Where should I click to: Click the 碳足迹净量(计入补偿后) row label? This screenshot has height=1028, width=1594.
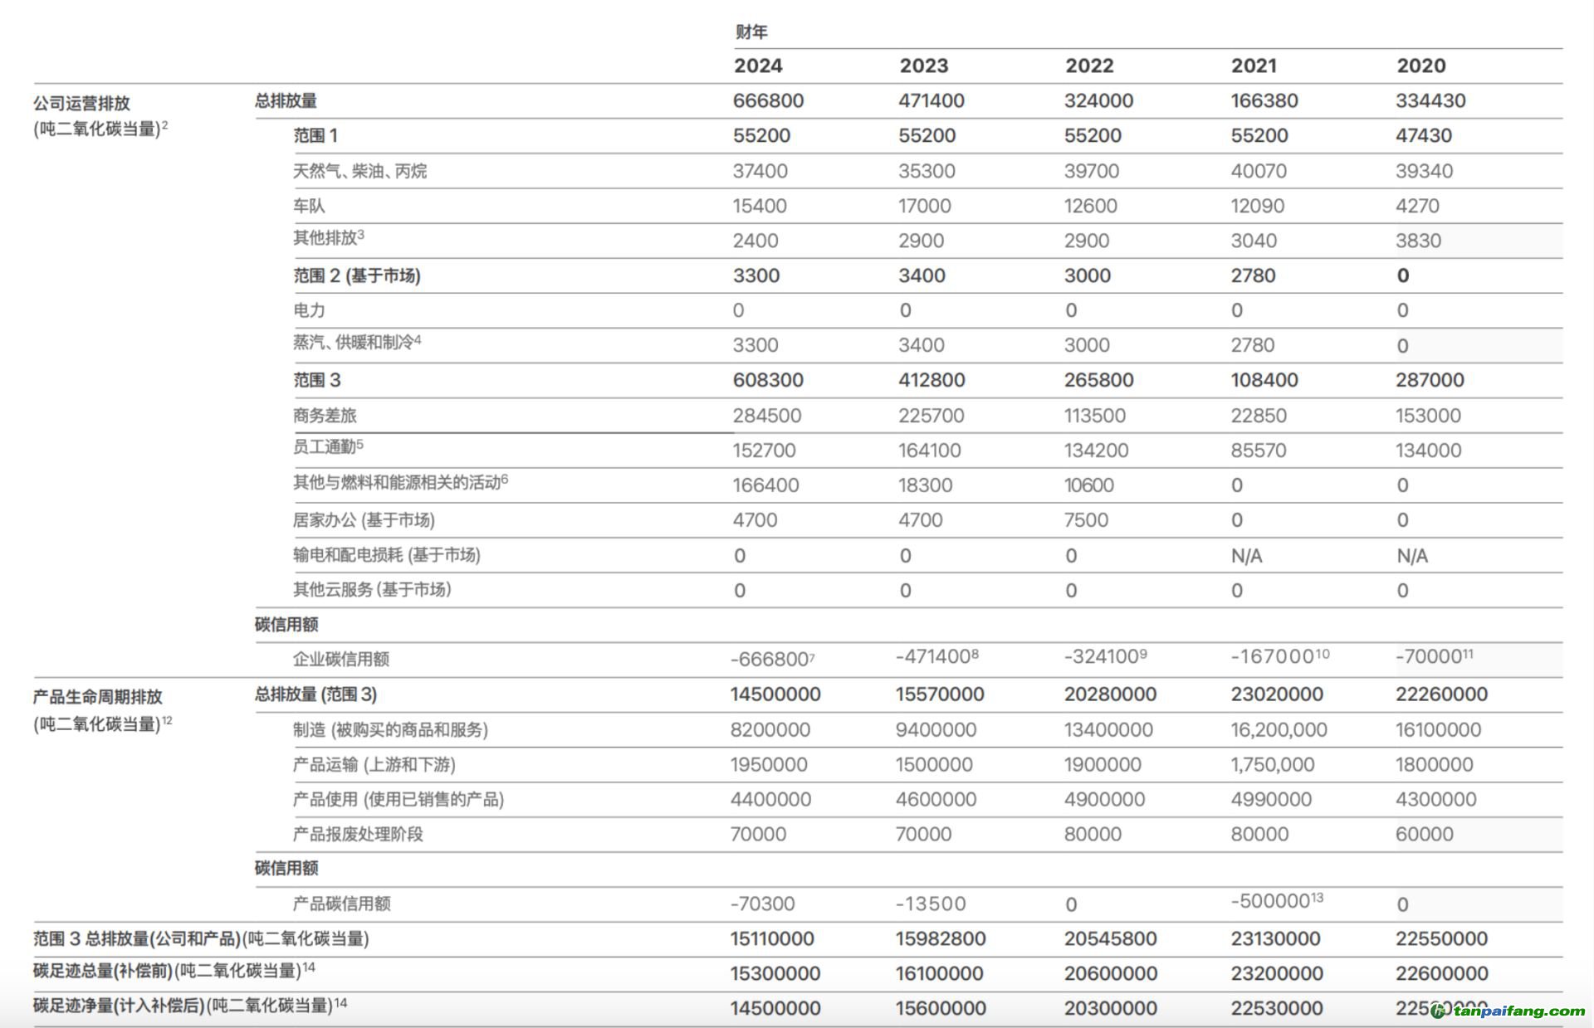[190, 1006]
